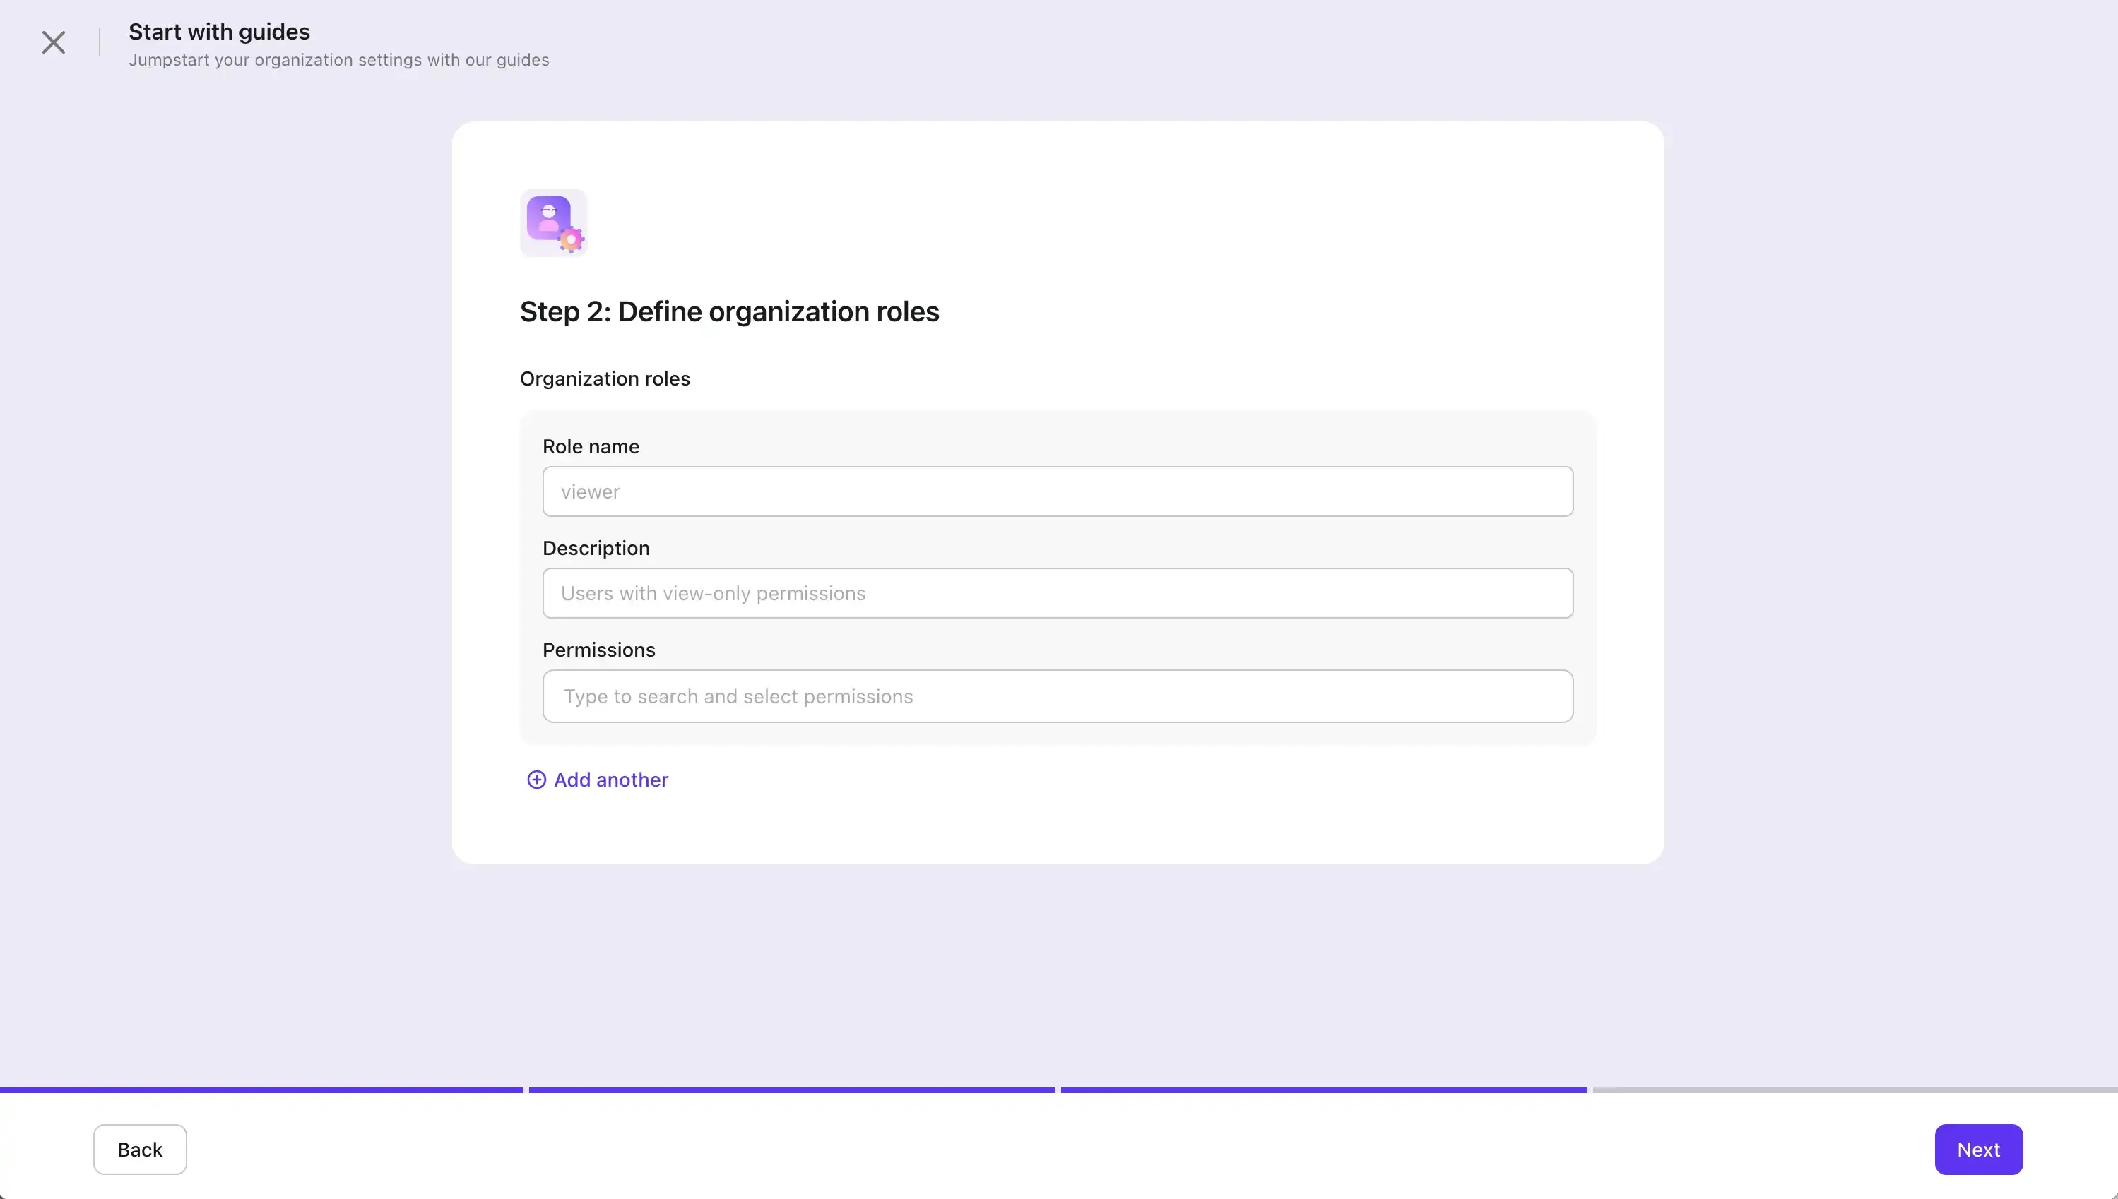
Task: Click the Description field label
Action: click(x=596, y=549)
